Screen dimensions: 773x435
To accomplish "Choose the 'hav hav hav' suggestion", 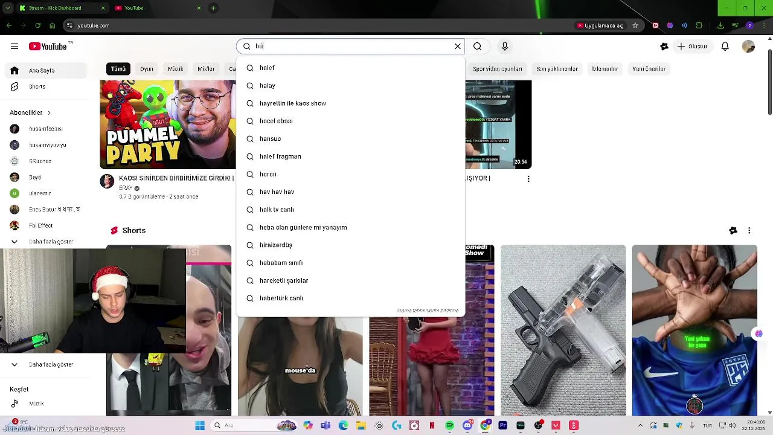I will (351, 192).
